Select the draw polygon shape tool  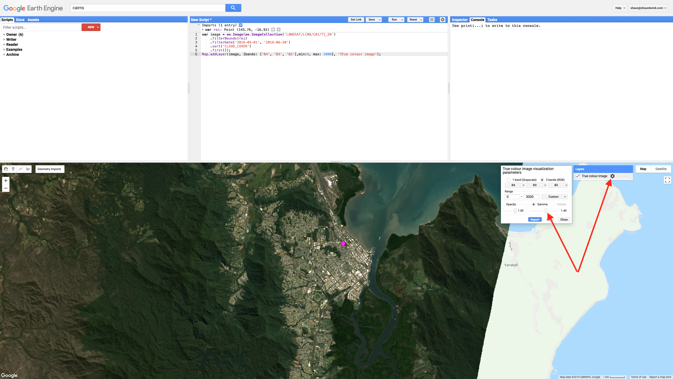point(28,169)
